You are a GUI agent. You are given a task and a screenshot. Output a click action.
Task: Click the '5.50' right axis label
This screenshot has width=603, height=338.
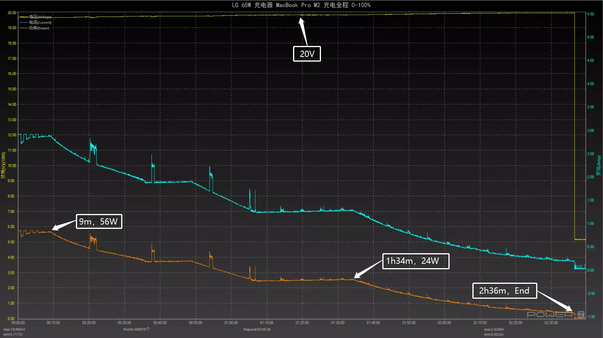pos(590,14)
